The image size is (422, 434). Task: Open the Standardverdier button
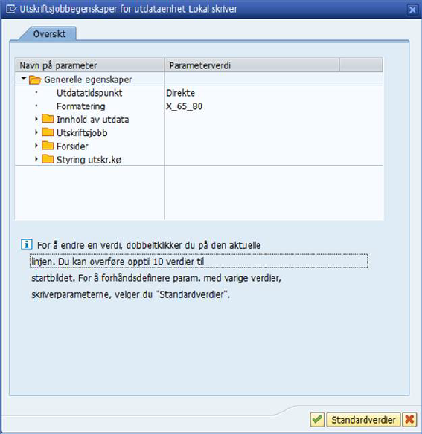click(363, 420)
